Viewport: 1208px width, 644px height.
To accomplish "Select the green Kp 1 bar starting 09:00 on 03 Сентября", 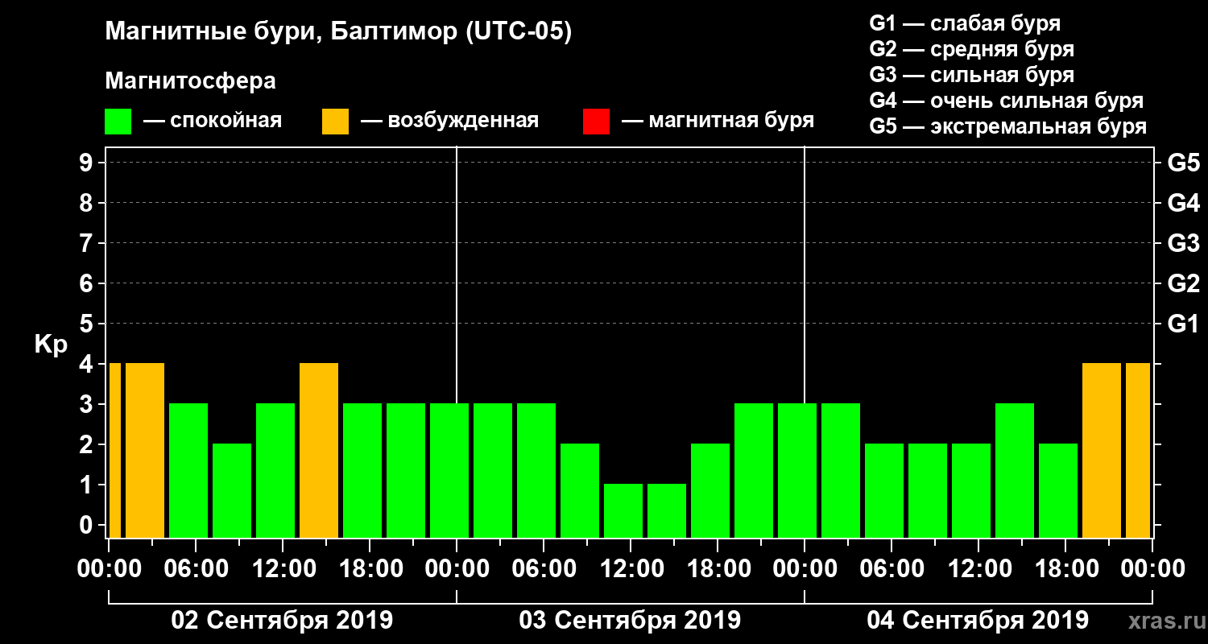I will pos(623,510).
